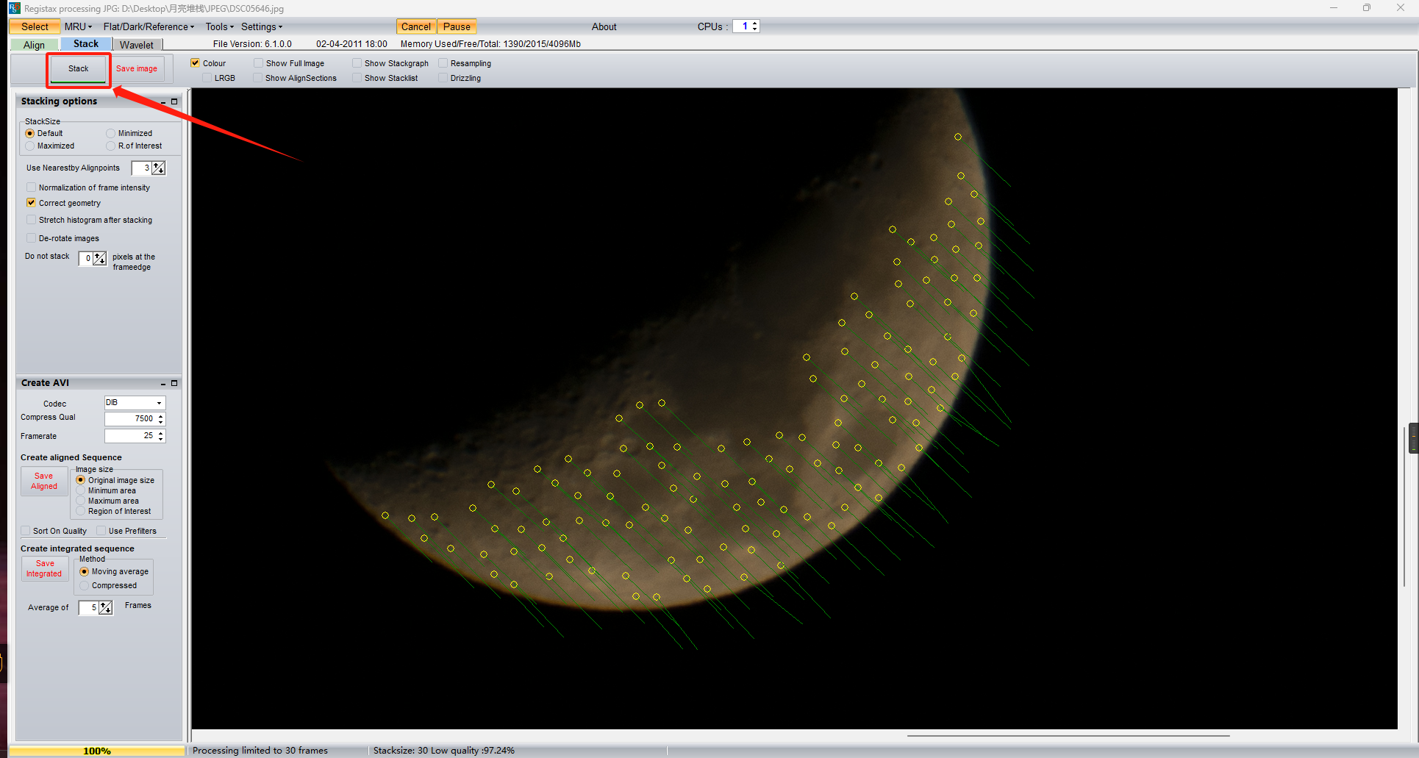Enable Show AlignSections checkbox
This screenshot has width=1419, height=758.
pos(257,78)
